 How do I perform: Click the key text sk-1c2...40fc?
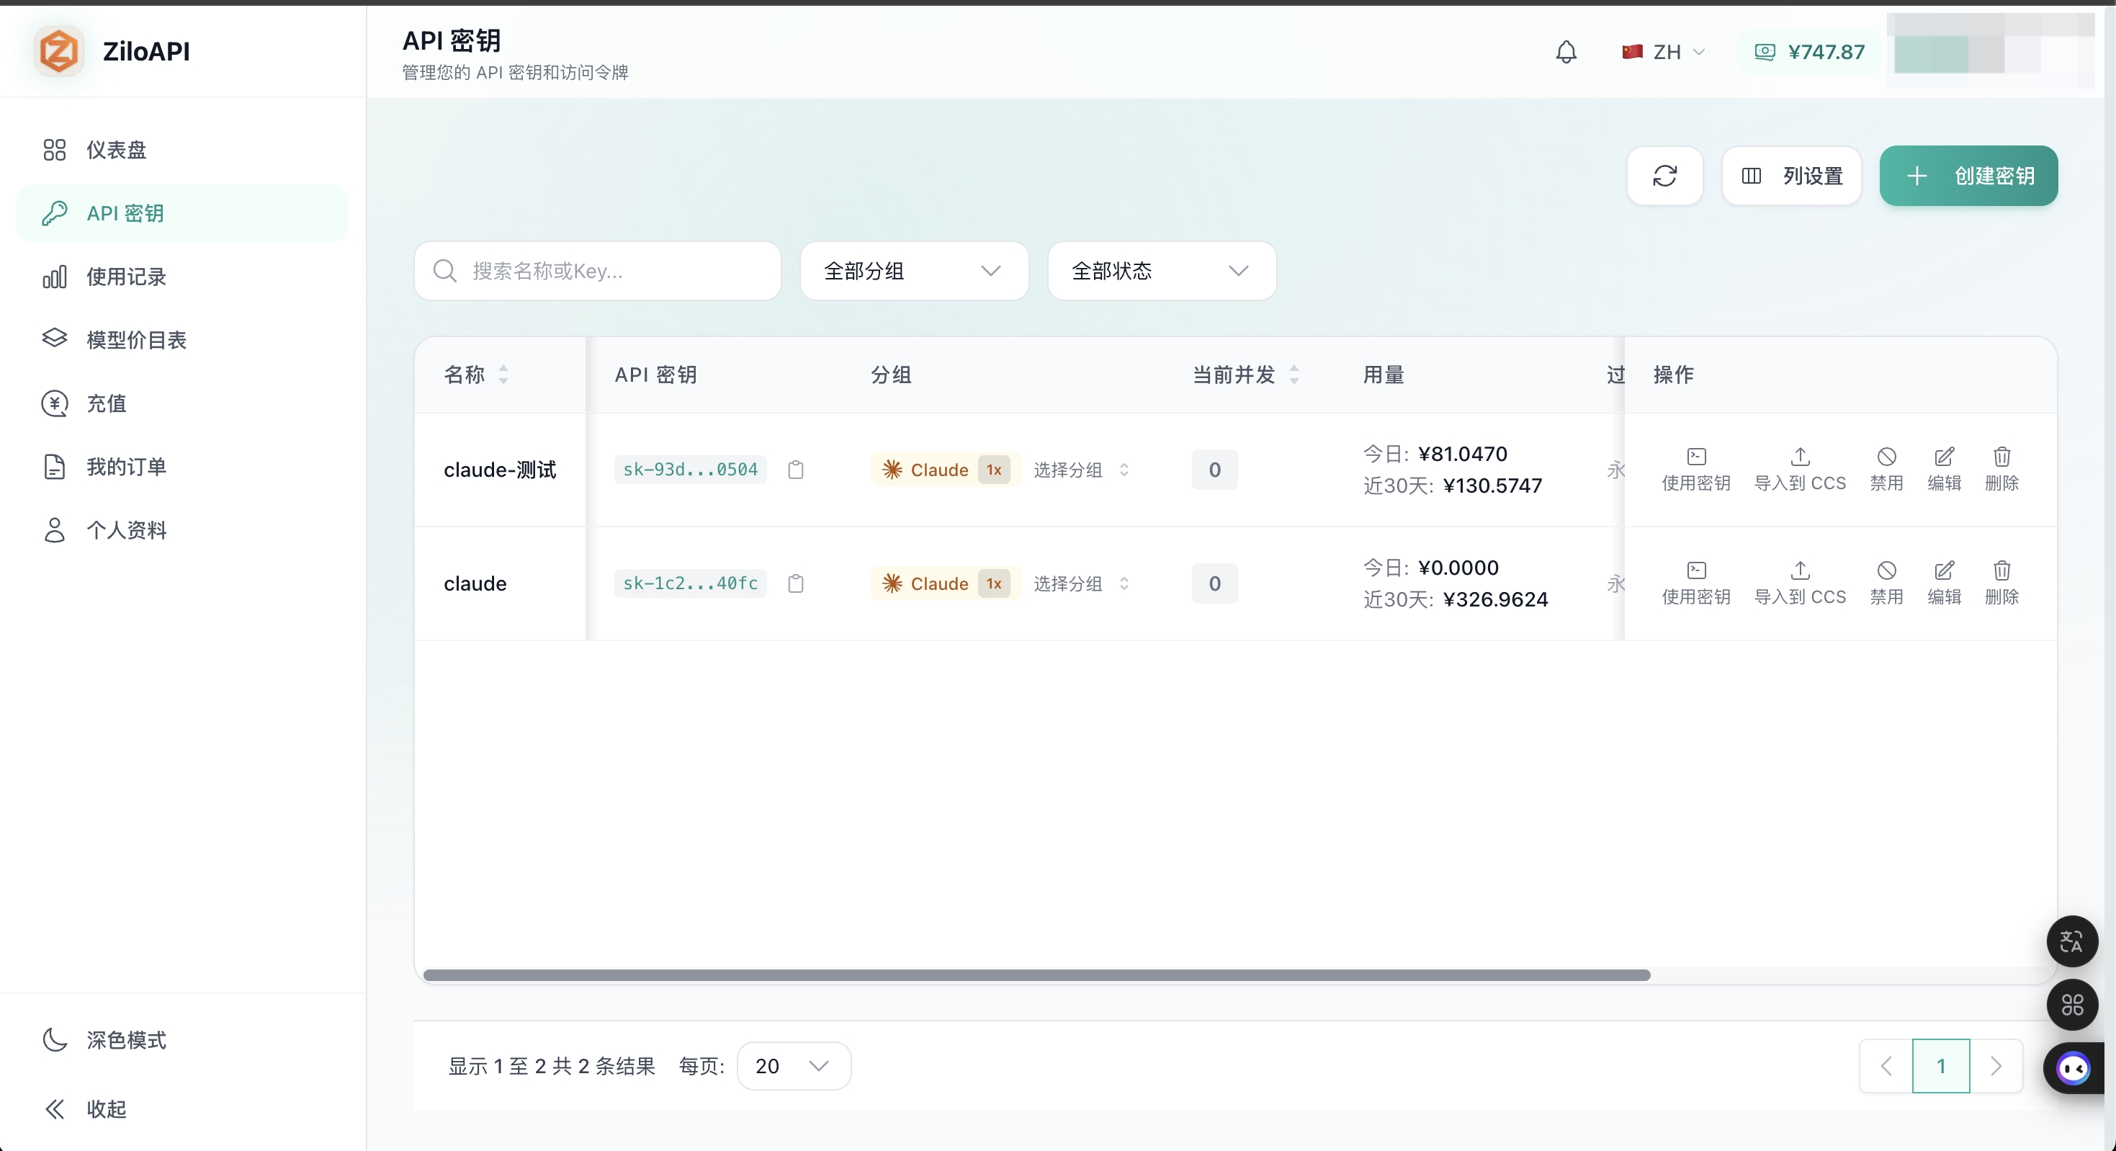pyautogui.click(x=690, y=583)
